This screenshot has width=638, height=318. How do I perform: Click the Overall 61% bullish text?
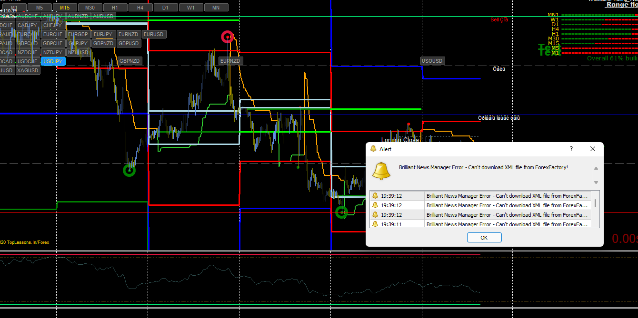(612, 58)
